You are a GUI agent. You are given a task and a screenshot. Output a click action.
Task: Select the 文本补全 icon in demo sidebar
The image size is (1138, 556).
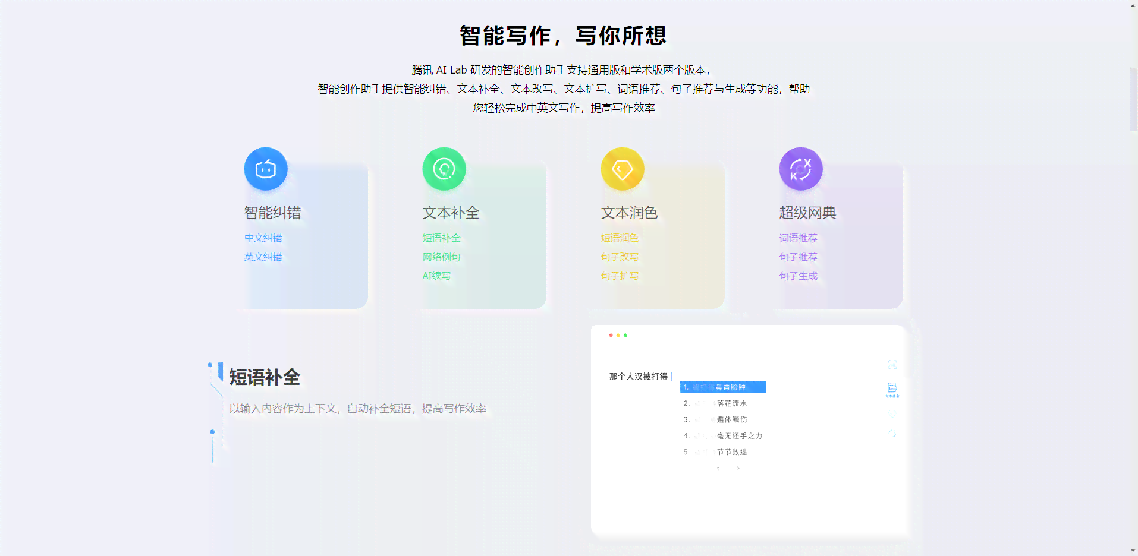click(x=892, y=390)
